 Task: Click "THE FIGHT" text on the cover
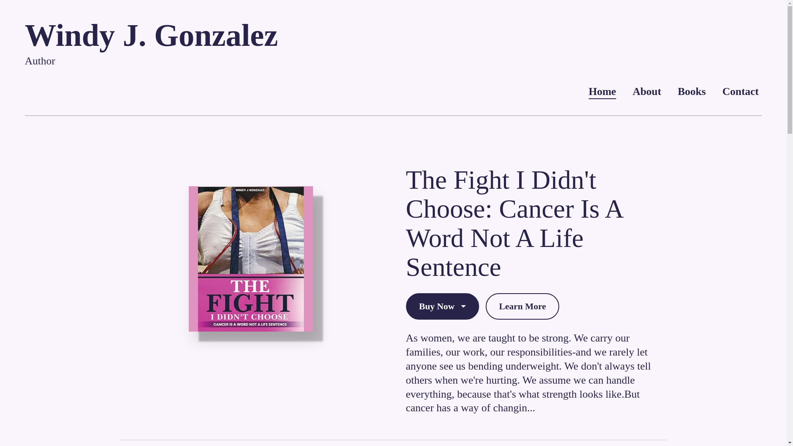click(x=250, y=297)
